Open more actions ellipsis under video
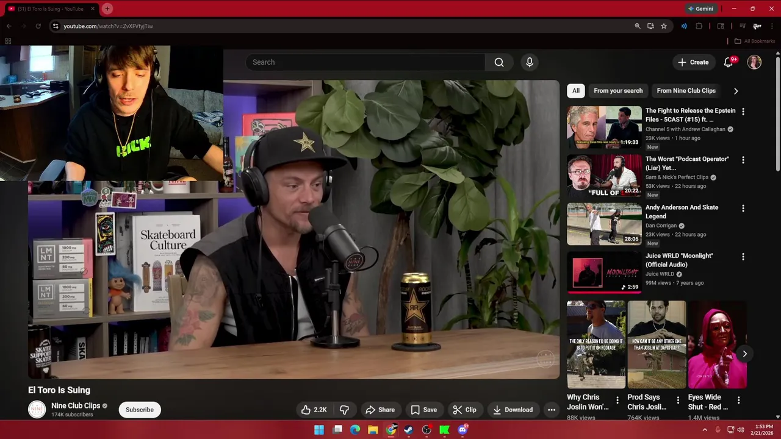781x439 pixels. pyautogui.click(x=552, y=410)
